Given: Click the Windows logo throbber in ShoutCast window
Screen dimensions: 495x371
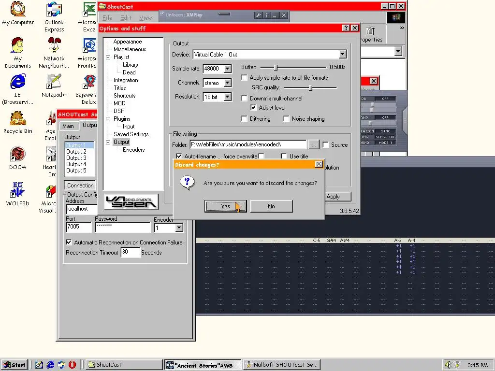Looking at the screenshot, I should 396,17.
